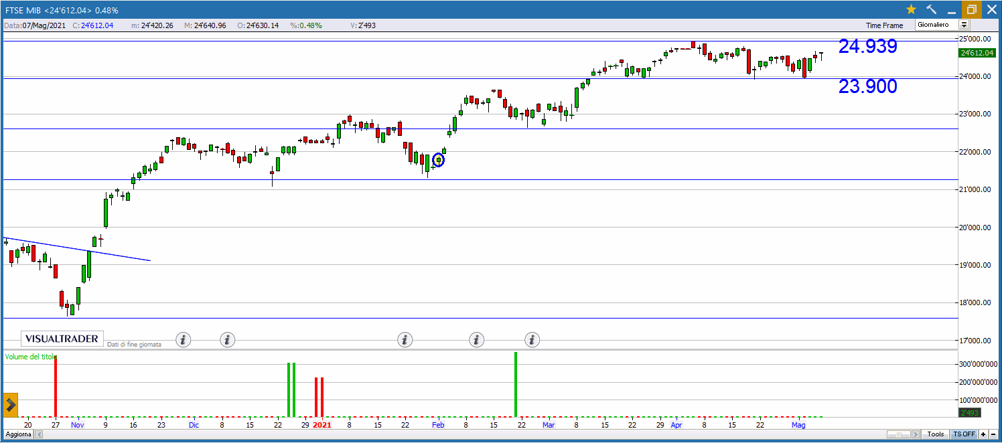
Task: Select the blue-circled candle near Feb
Action: pyautogui.click(x=439, y=160)
